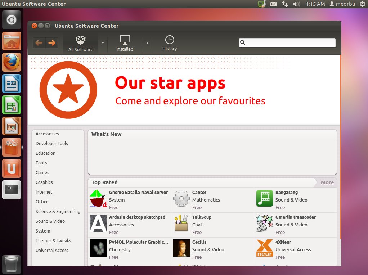Click the search input field

point(287,42)
